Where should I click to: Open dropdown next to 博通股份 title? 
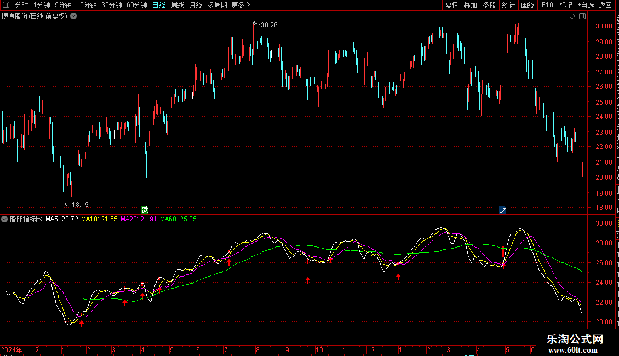click(73, 16)
